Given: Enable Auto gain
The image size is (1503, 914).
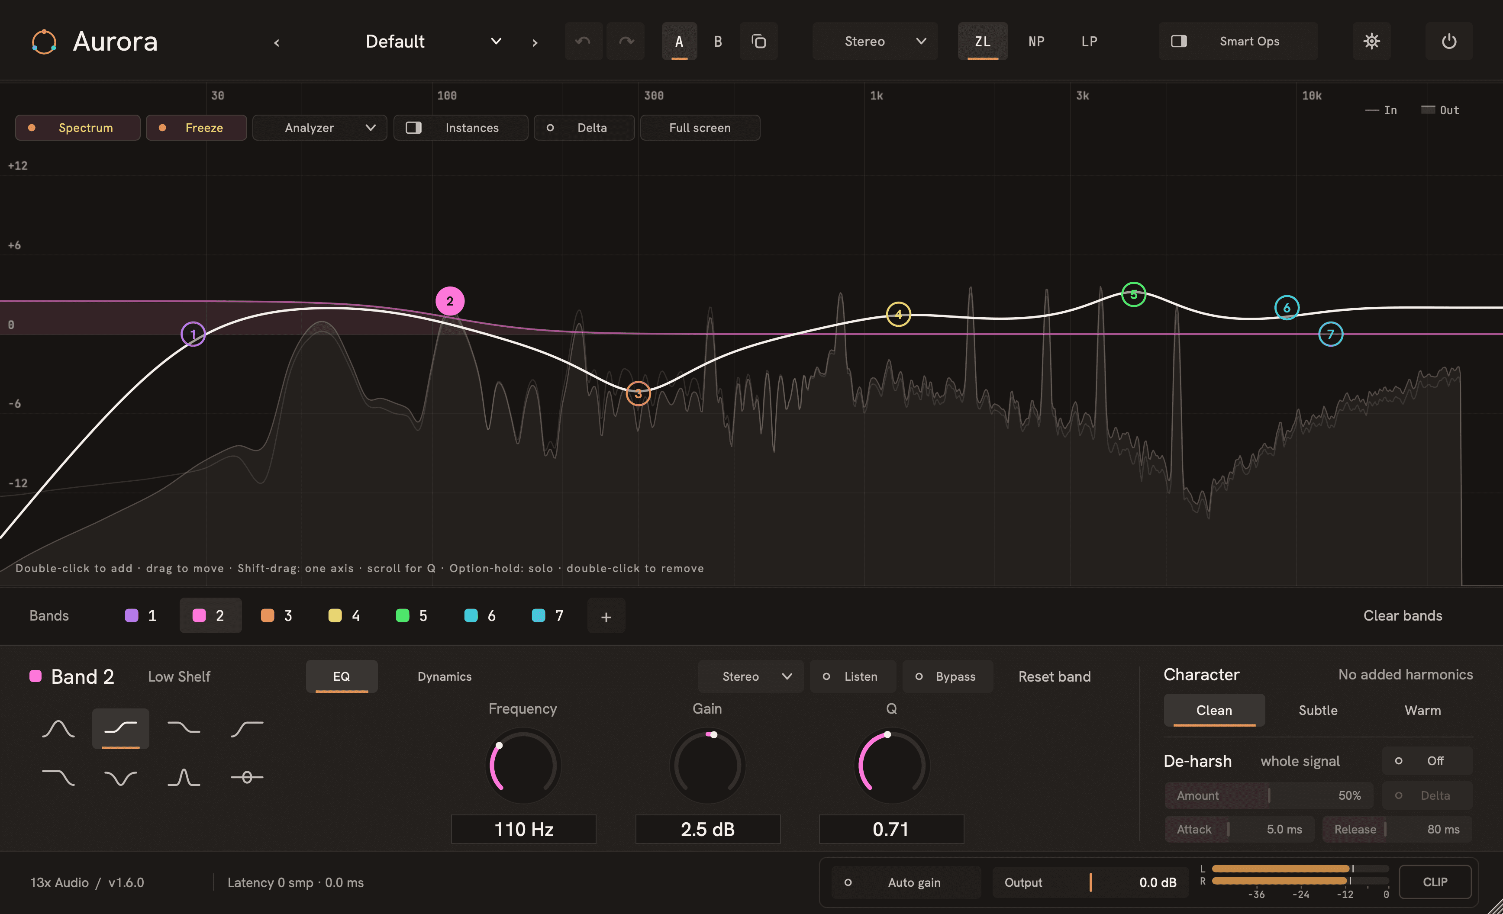Looking at the screenshot, I should click(906, 882).
